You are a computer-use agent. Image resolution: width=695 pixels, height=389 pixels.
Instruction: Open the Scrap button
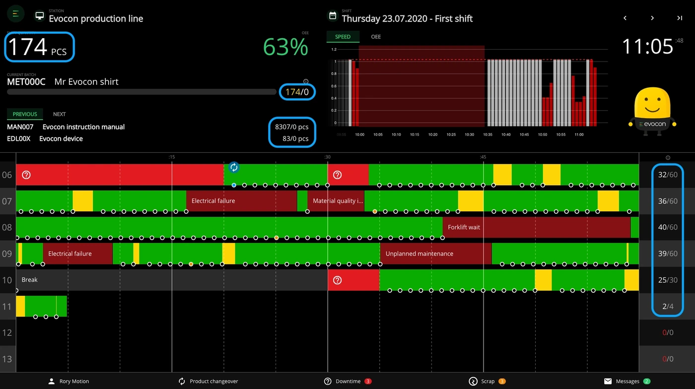tap(487, 381)
